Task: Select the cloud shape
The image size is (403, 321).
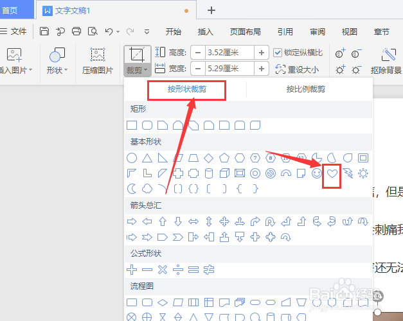Action: [x=147, y=189]
